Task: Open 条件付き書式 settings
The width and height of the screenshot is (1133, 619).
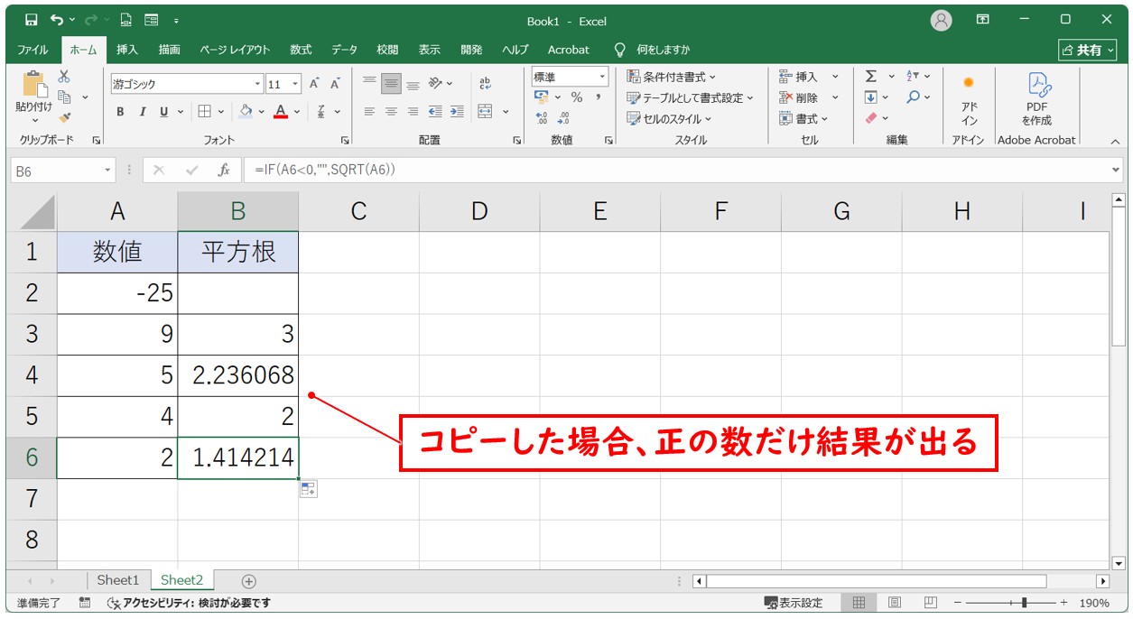Action: coord(675,77)
